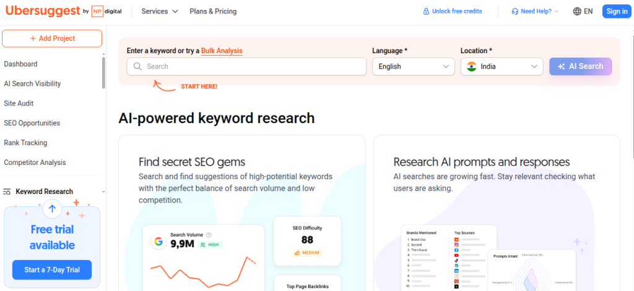Click the MEDIUM difficulty badge

pos(307,253)
